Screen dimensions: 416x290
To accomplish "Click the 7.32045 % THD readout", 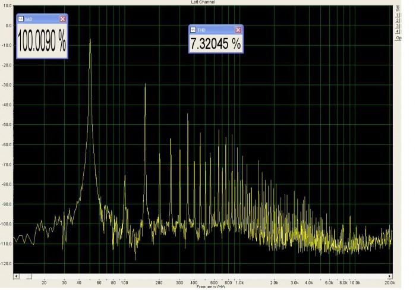I will pyautogui.click(x=216, y=43).
